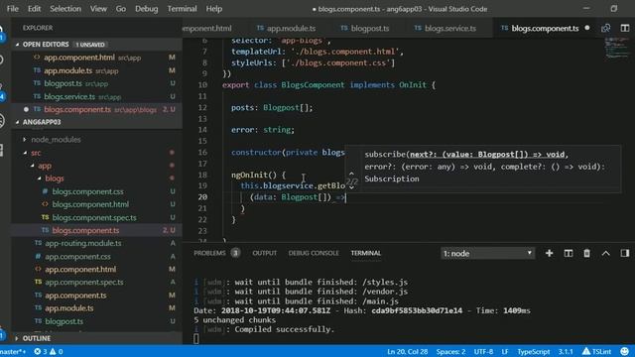Click the terminal input cursor line

(196, 339)
